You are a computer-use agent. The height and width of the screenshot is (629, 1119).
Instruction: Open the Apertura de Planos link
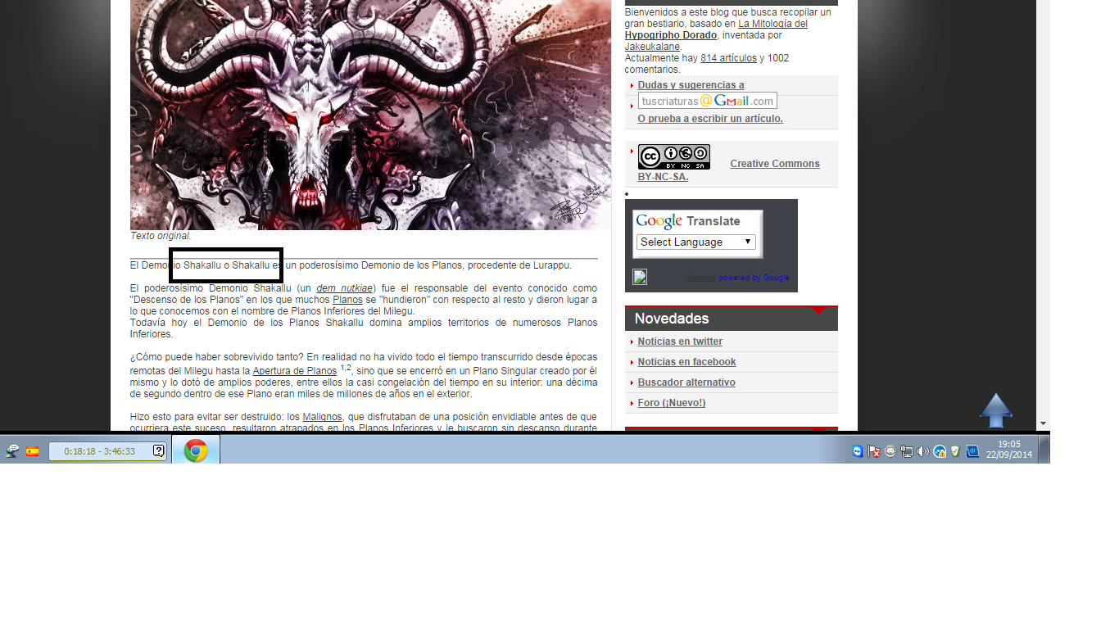[295, 371]
